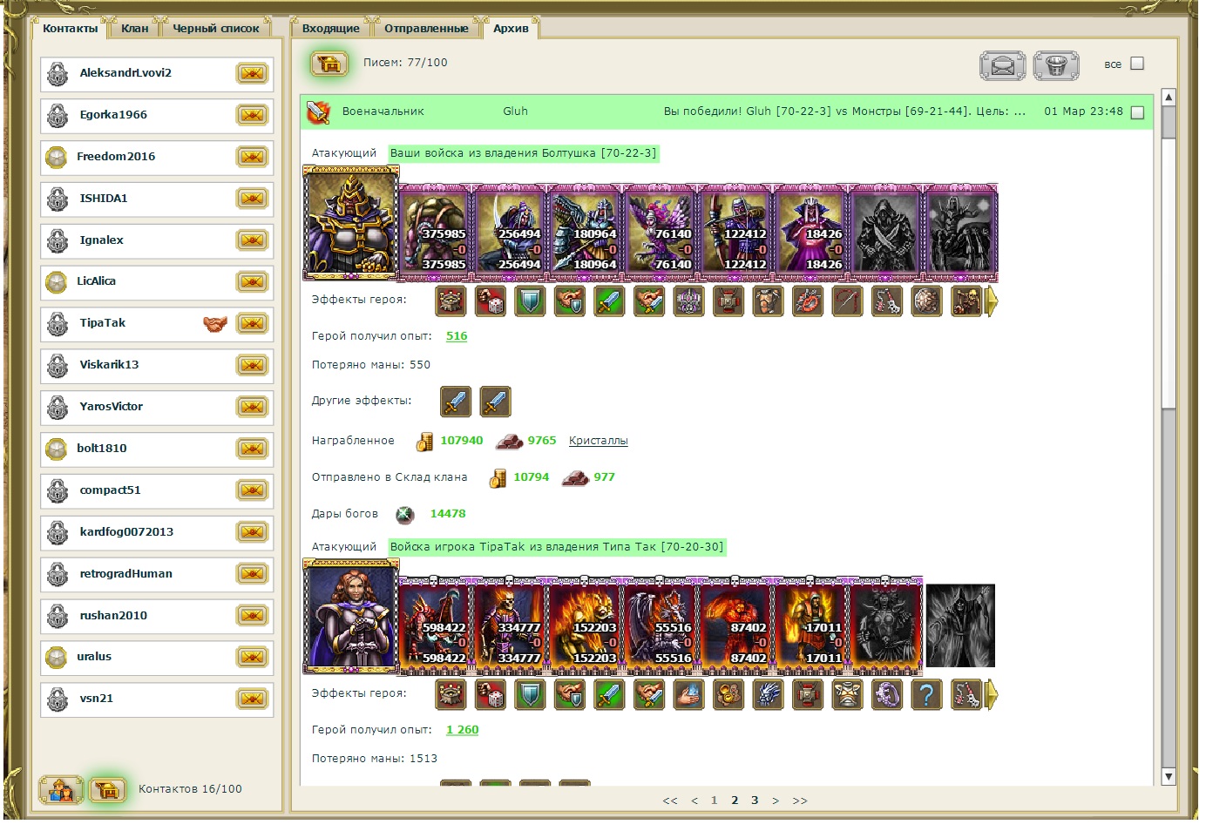This screenshot has width=1206, height=831.
Task: Open envelope icon beside bolt1810
Action: tap(253, 449)
